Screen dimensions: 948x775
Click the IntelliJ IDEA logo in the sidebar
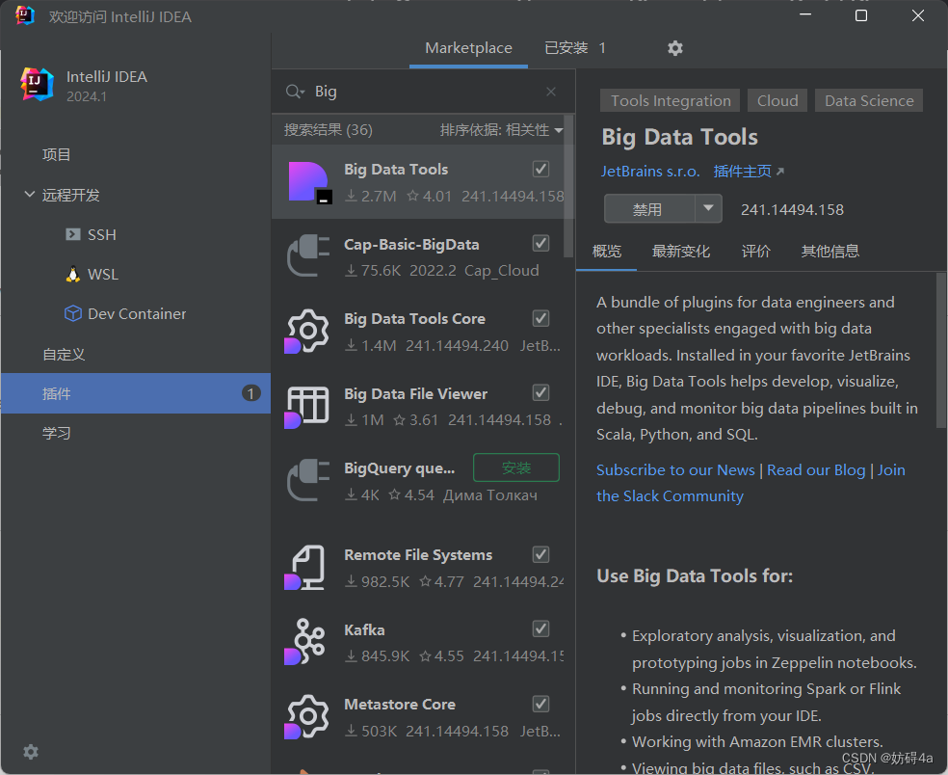tap(37, 84)
